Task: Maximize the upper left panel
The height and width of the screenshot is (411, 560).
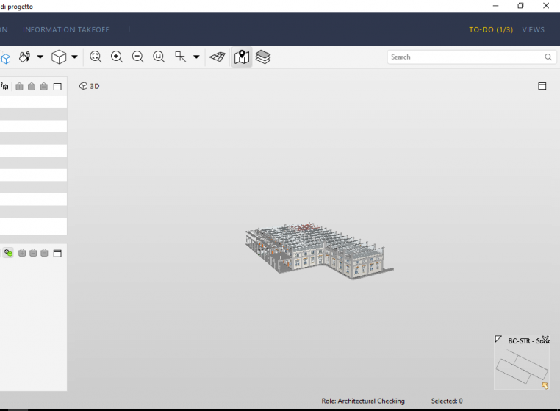Action: pos(57,87)
